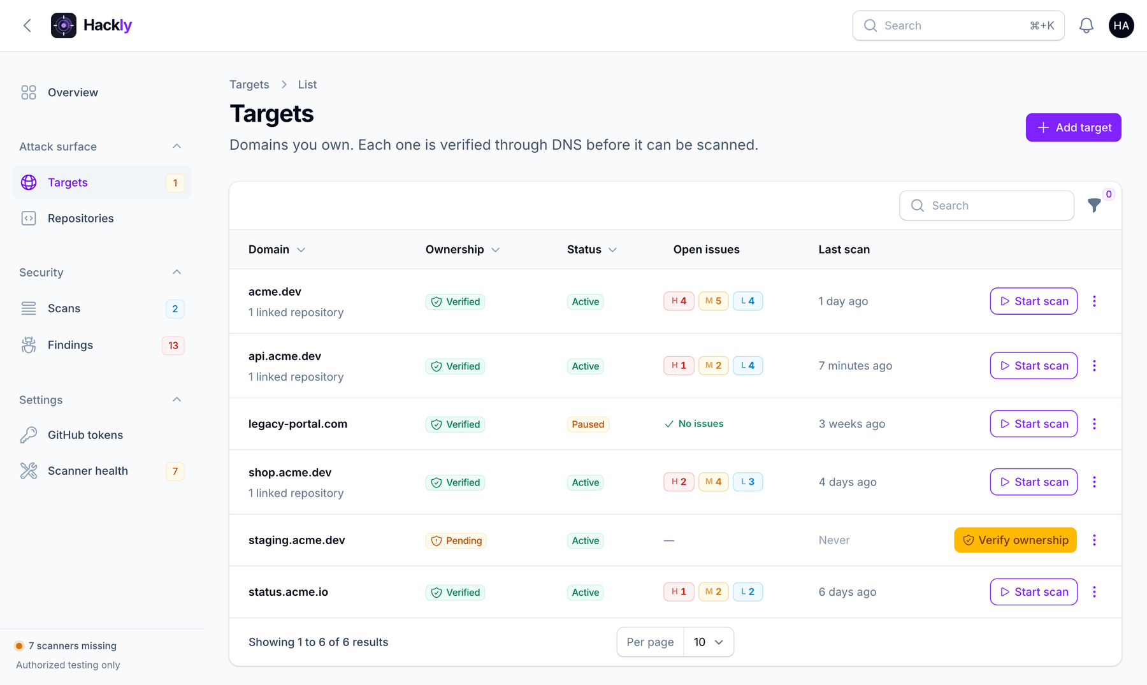Click the L 2 low issues badge for status.acme.io
The width and height of the screenshot is (1147, 685).
pos(747,591)
